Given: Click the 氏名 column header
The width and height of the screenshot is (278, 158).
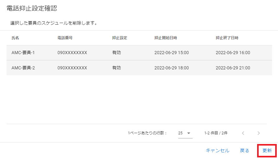Looking at the screenshot, I should (x=15, y=38).
